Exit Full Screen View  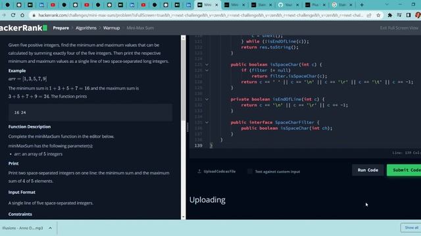click(x=399, y=28)
